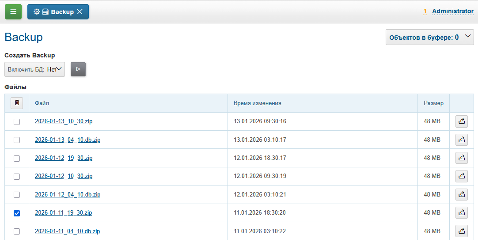This screenshot has width=478, height=246.
Task: Click share icon for 2026-01-11_04_10.db.zip
Action: click(x=461, y=231)
